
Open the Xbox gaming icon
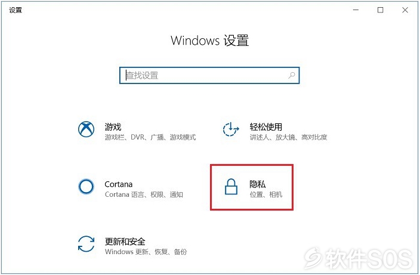point(86,129)
